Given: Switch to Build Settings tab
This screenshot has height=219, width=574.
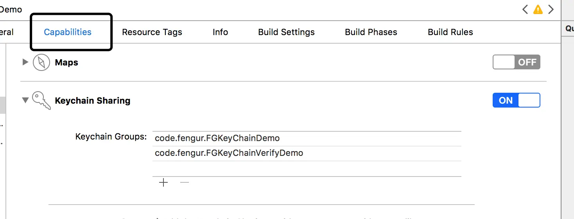Looking at the screenshot, I should [x=286, y=32].
